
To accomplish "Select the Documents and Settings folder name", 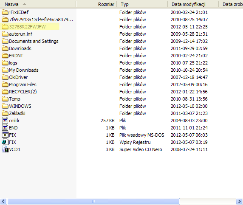I will click(x=34, y=41).
